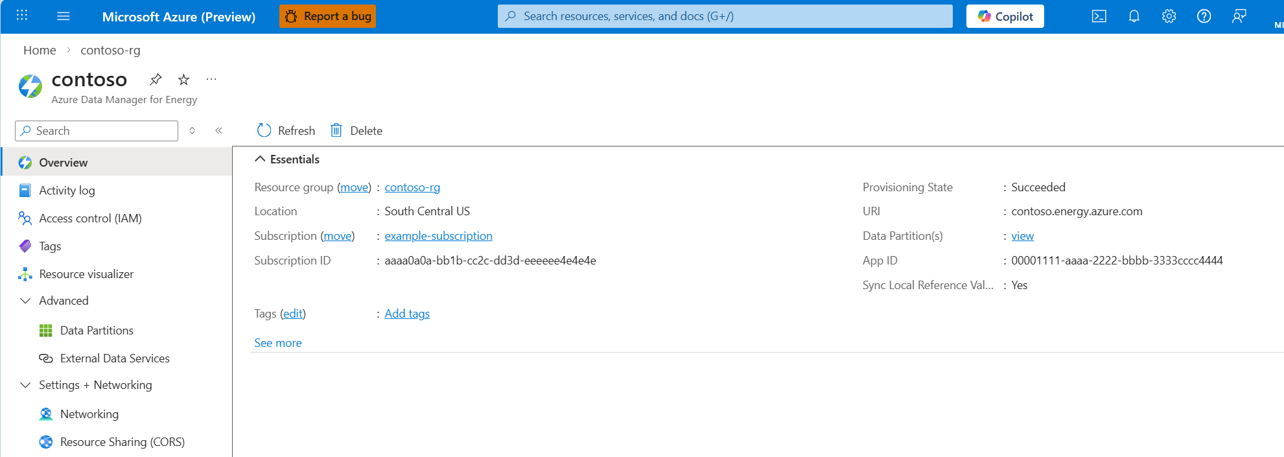Toggle expand/collapse all menu groups
Screen dimensions: 1284x457
(192, 131)
